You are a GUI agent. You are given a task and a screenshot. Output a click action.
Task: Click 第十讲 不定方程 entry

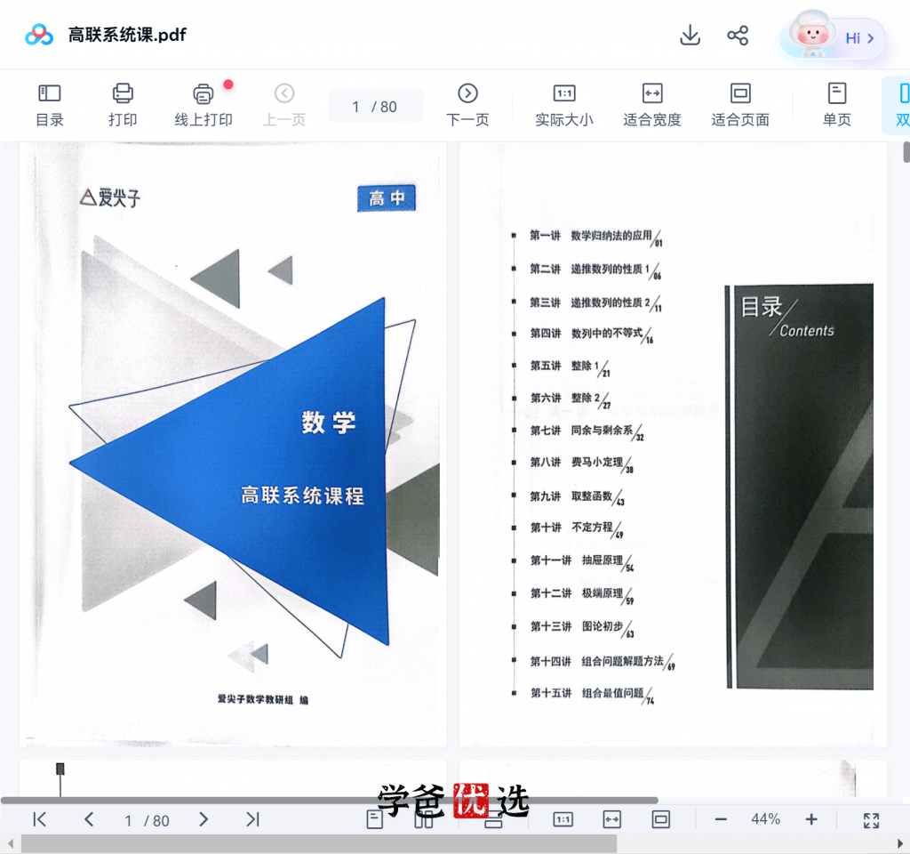[x=577, y=528]
